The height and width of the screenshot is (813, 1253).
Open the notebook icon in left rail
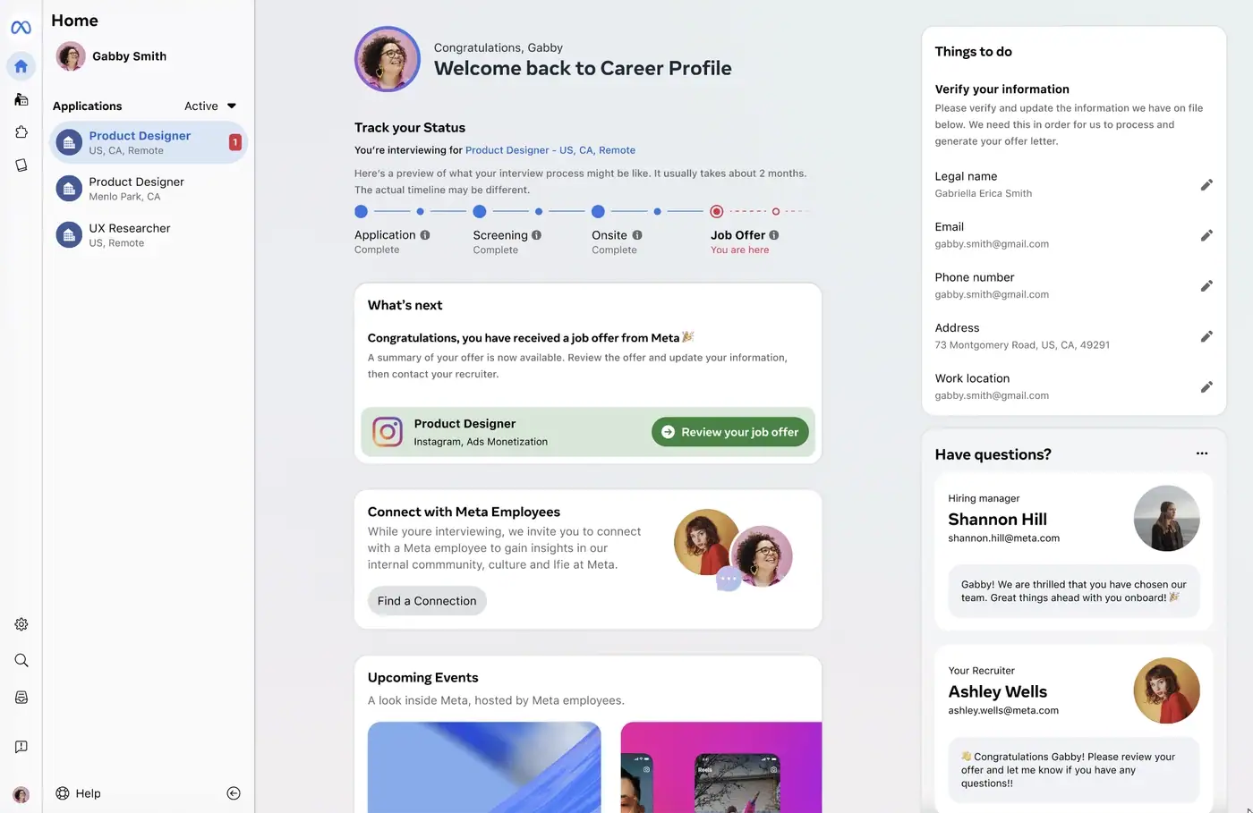pos(21,165)
